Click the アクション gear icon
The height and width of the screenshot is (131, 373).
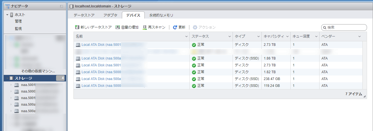tap(195, 27)
